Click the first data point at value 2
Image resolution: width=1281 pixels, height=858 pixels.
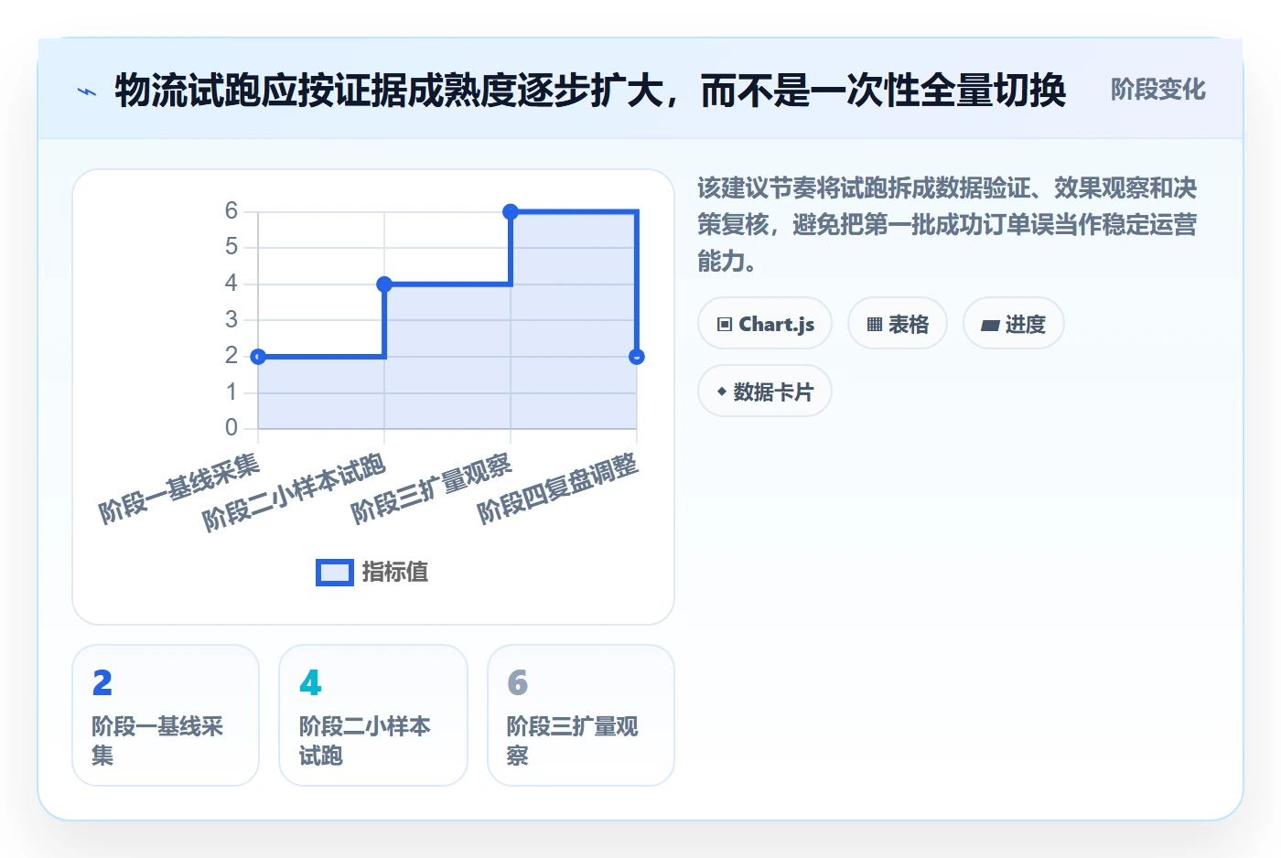pos(258,357)
